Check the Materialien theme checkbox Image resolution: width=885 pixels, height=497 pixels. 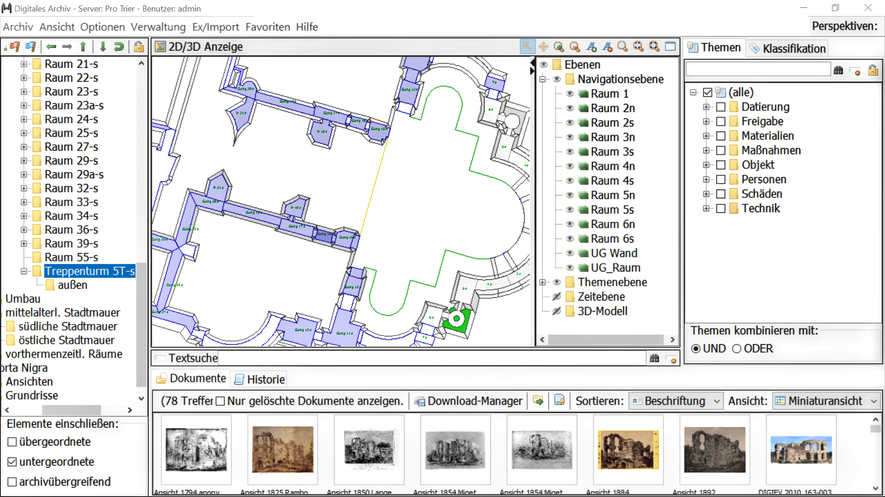pyautogui.click(x=721, y=136)
